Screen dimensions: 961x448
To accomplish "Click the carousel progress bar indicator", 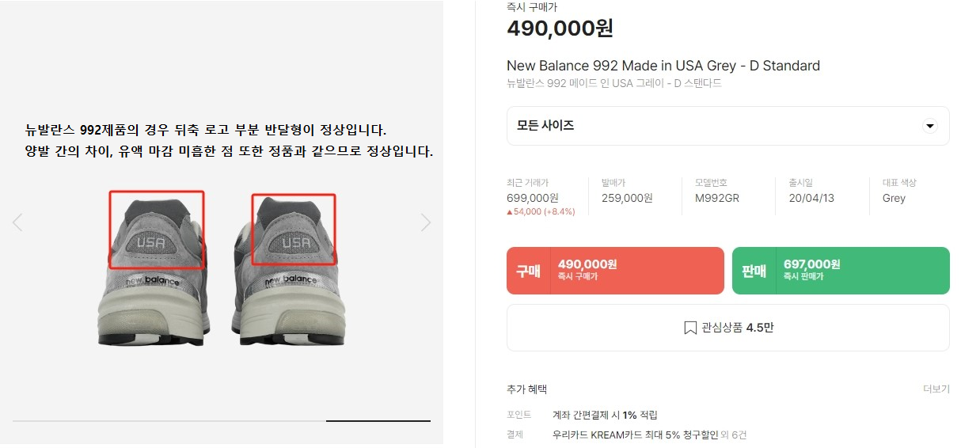I will [378, 420].
